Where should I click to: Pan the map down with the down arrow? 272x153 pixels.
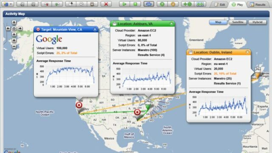14,34
